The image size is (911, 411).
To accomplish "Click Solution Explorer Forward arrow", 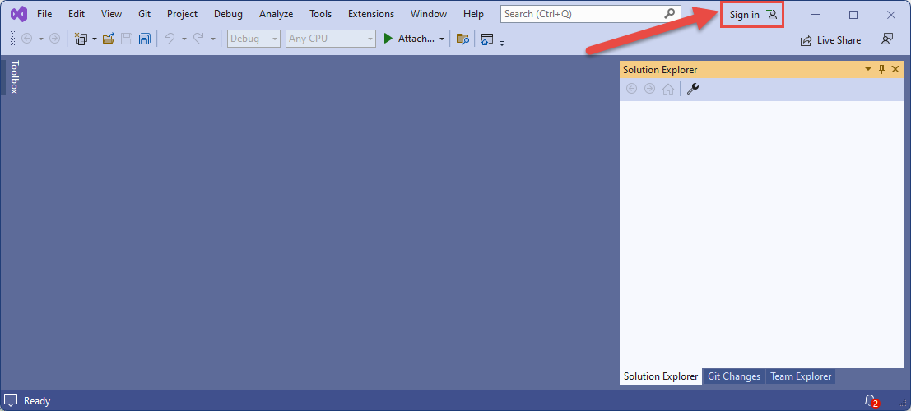I will [649, 89].
